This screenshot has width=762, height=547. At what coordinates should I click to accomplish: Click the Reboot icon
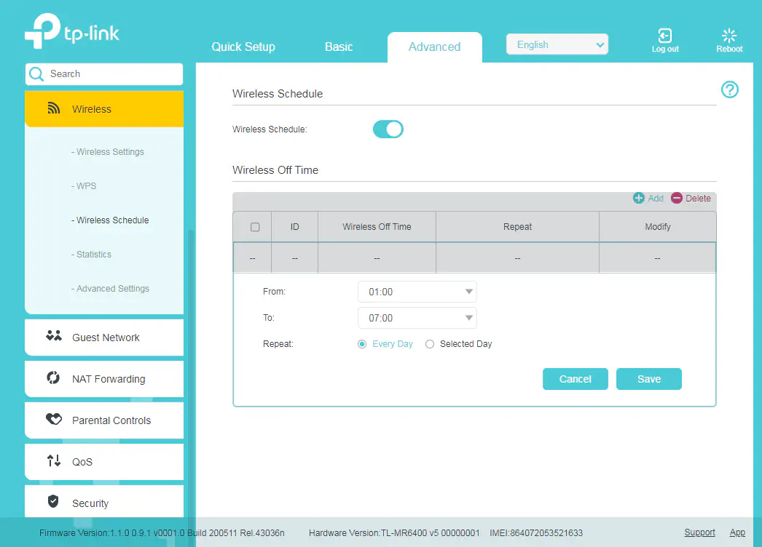click(x=728, y=36)
